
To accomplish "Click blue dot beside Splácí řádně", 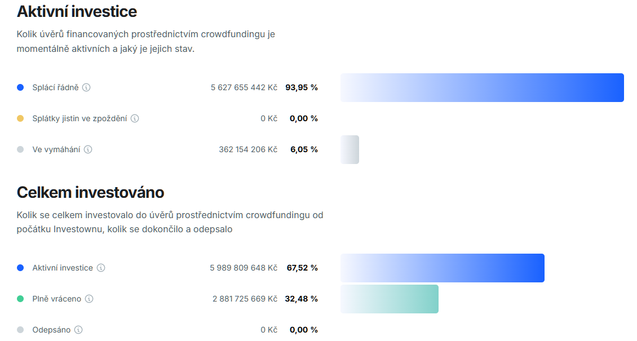I will tap(20, 87).
